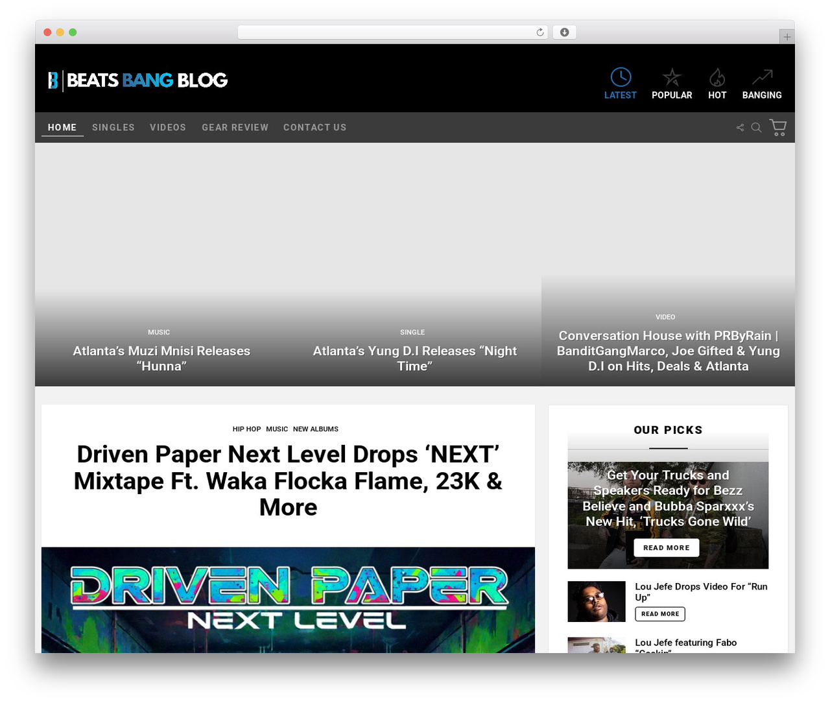Open article Atlanta's Muzi Mnisi Releases "Hunna"
Screen dimensions: 830x703
(x=161, y=359)
